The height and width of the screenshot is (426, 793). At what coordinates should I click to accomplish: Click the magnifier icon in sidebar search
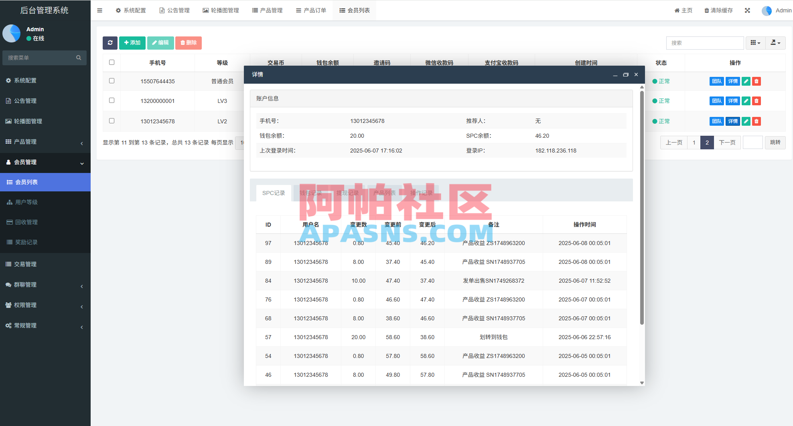point(79,58)
